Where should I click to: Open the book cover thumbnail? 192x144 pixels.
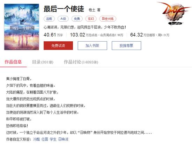tap(22, 27)
